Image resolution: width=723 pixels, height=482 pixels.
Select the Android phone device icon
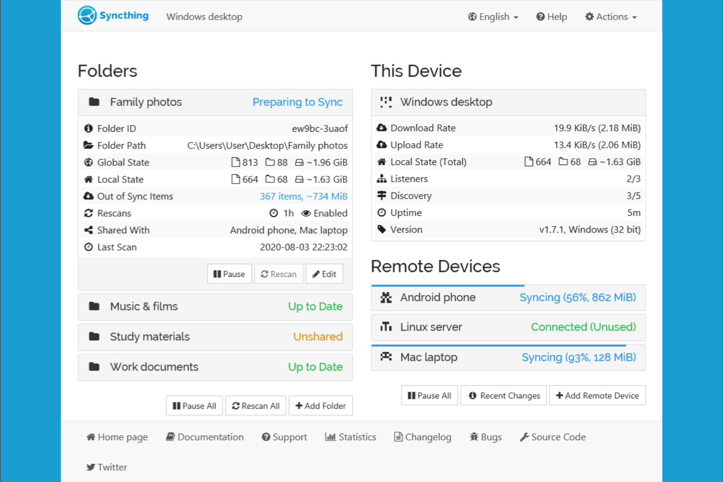click(x=386, y=297)
